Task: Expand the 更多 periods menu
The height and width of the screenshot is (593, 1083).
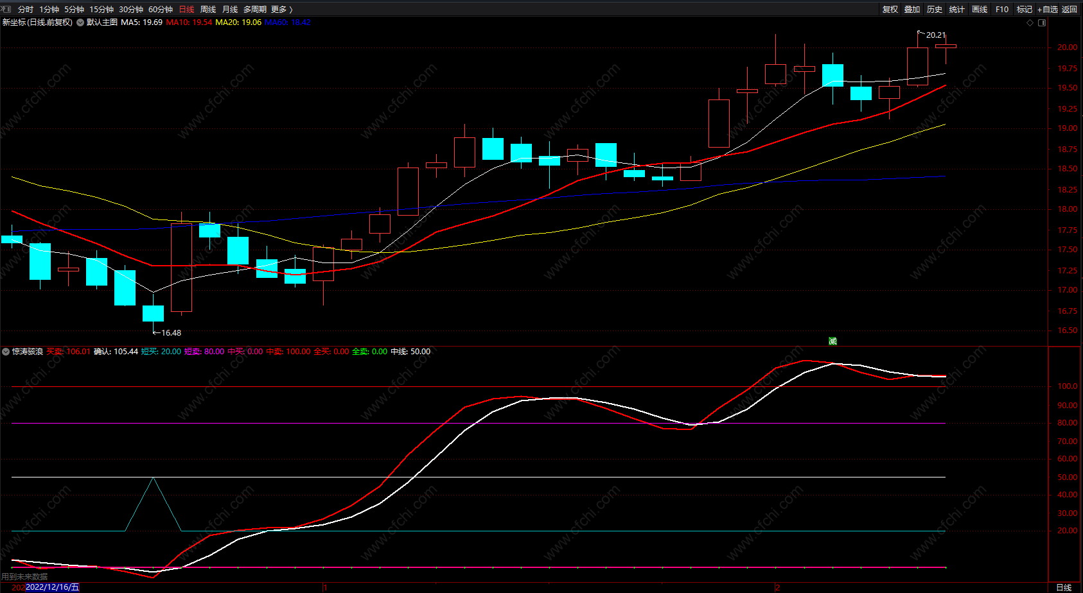Action: pyautogui.click(x=282, y=10)
